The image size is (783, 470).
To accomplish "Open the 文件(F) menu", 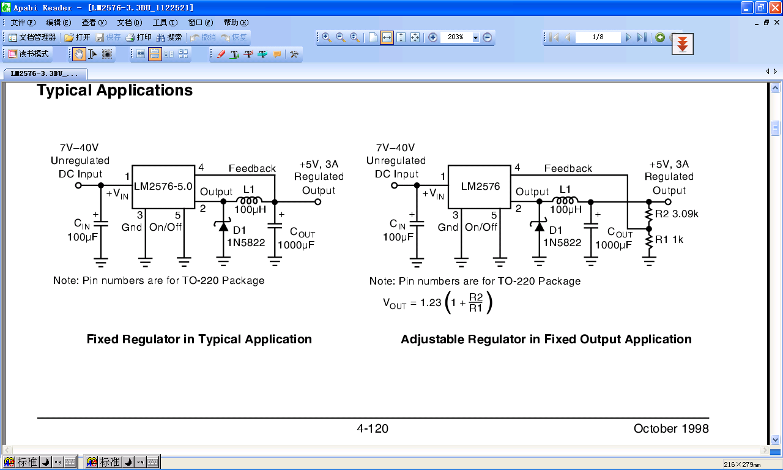I will point(23,23).
